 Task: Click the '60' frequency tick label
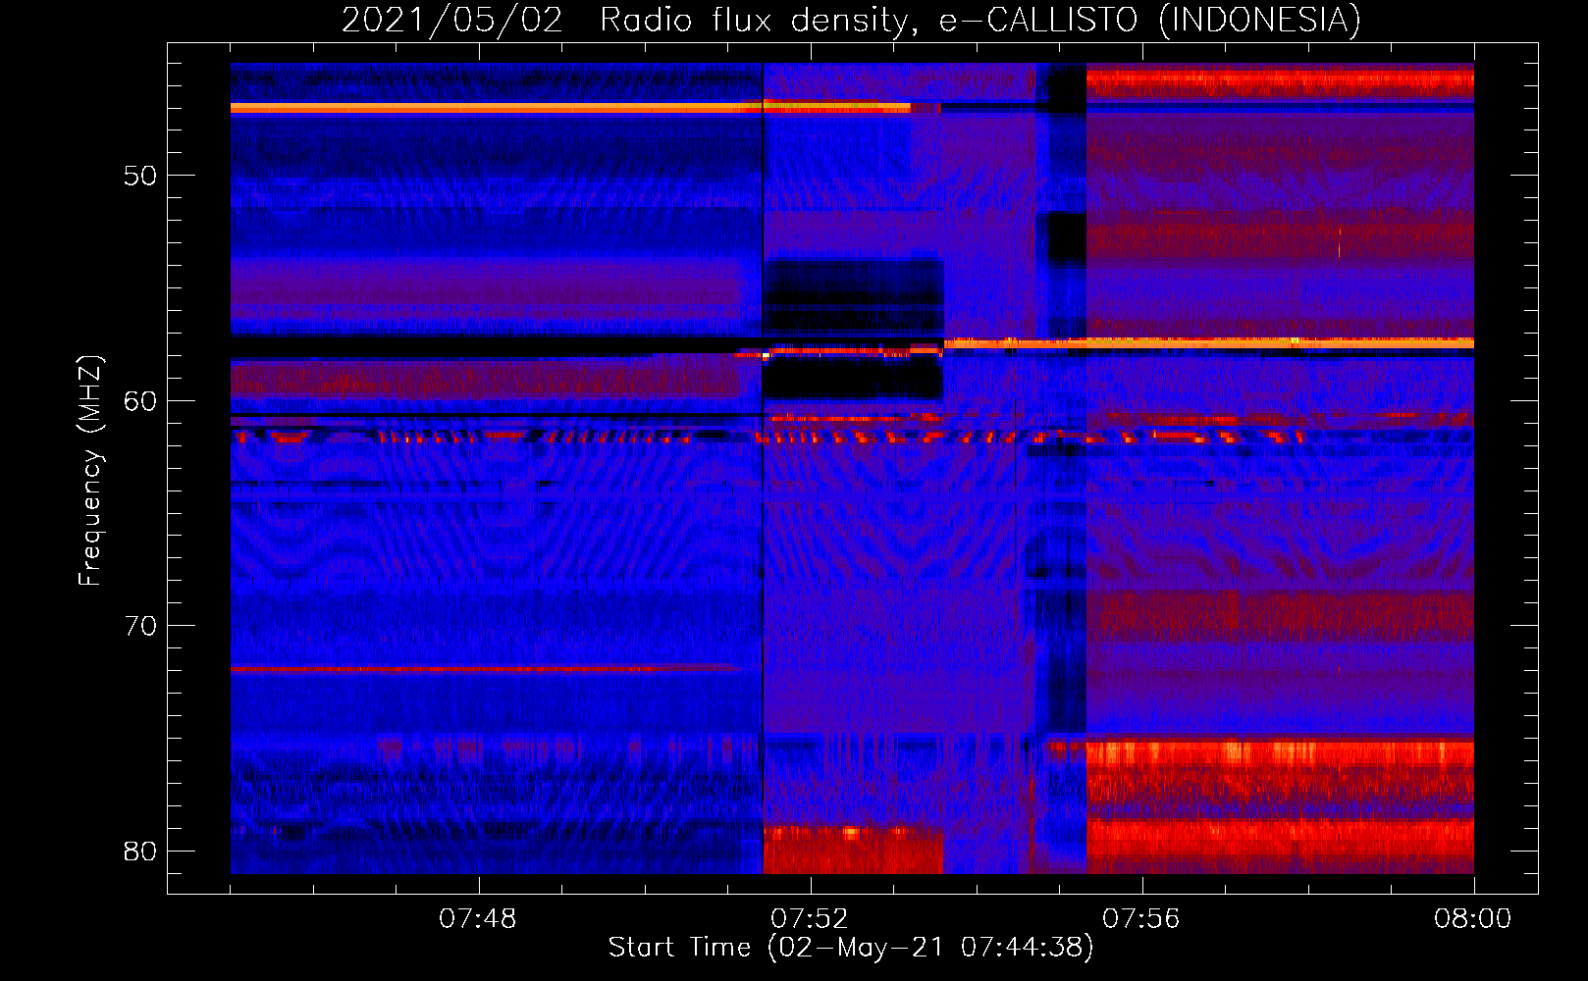pos(140,401)
